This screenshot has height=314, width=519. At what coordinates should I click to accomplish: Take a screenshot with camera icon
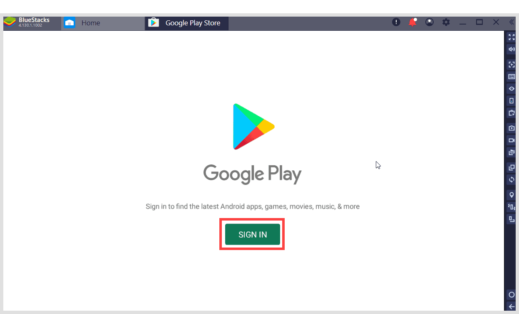point(512,128)
